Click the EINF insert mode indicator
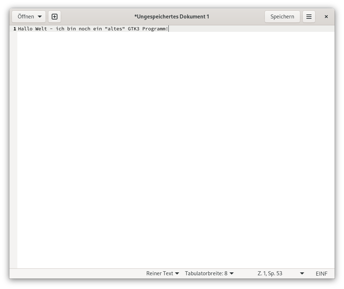This screenshot has width=344, height=289. coord(321,273)
